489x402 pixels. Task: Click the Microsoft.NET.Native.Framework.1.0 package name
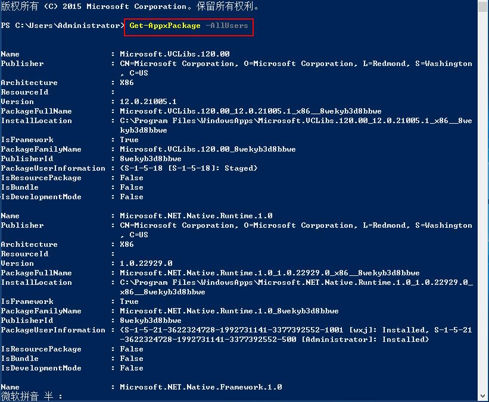201,387
